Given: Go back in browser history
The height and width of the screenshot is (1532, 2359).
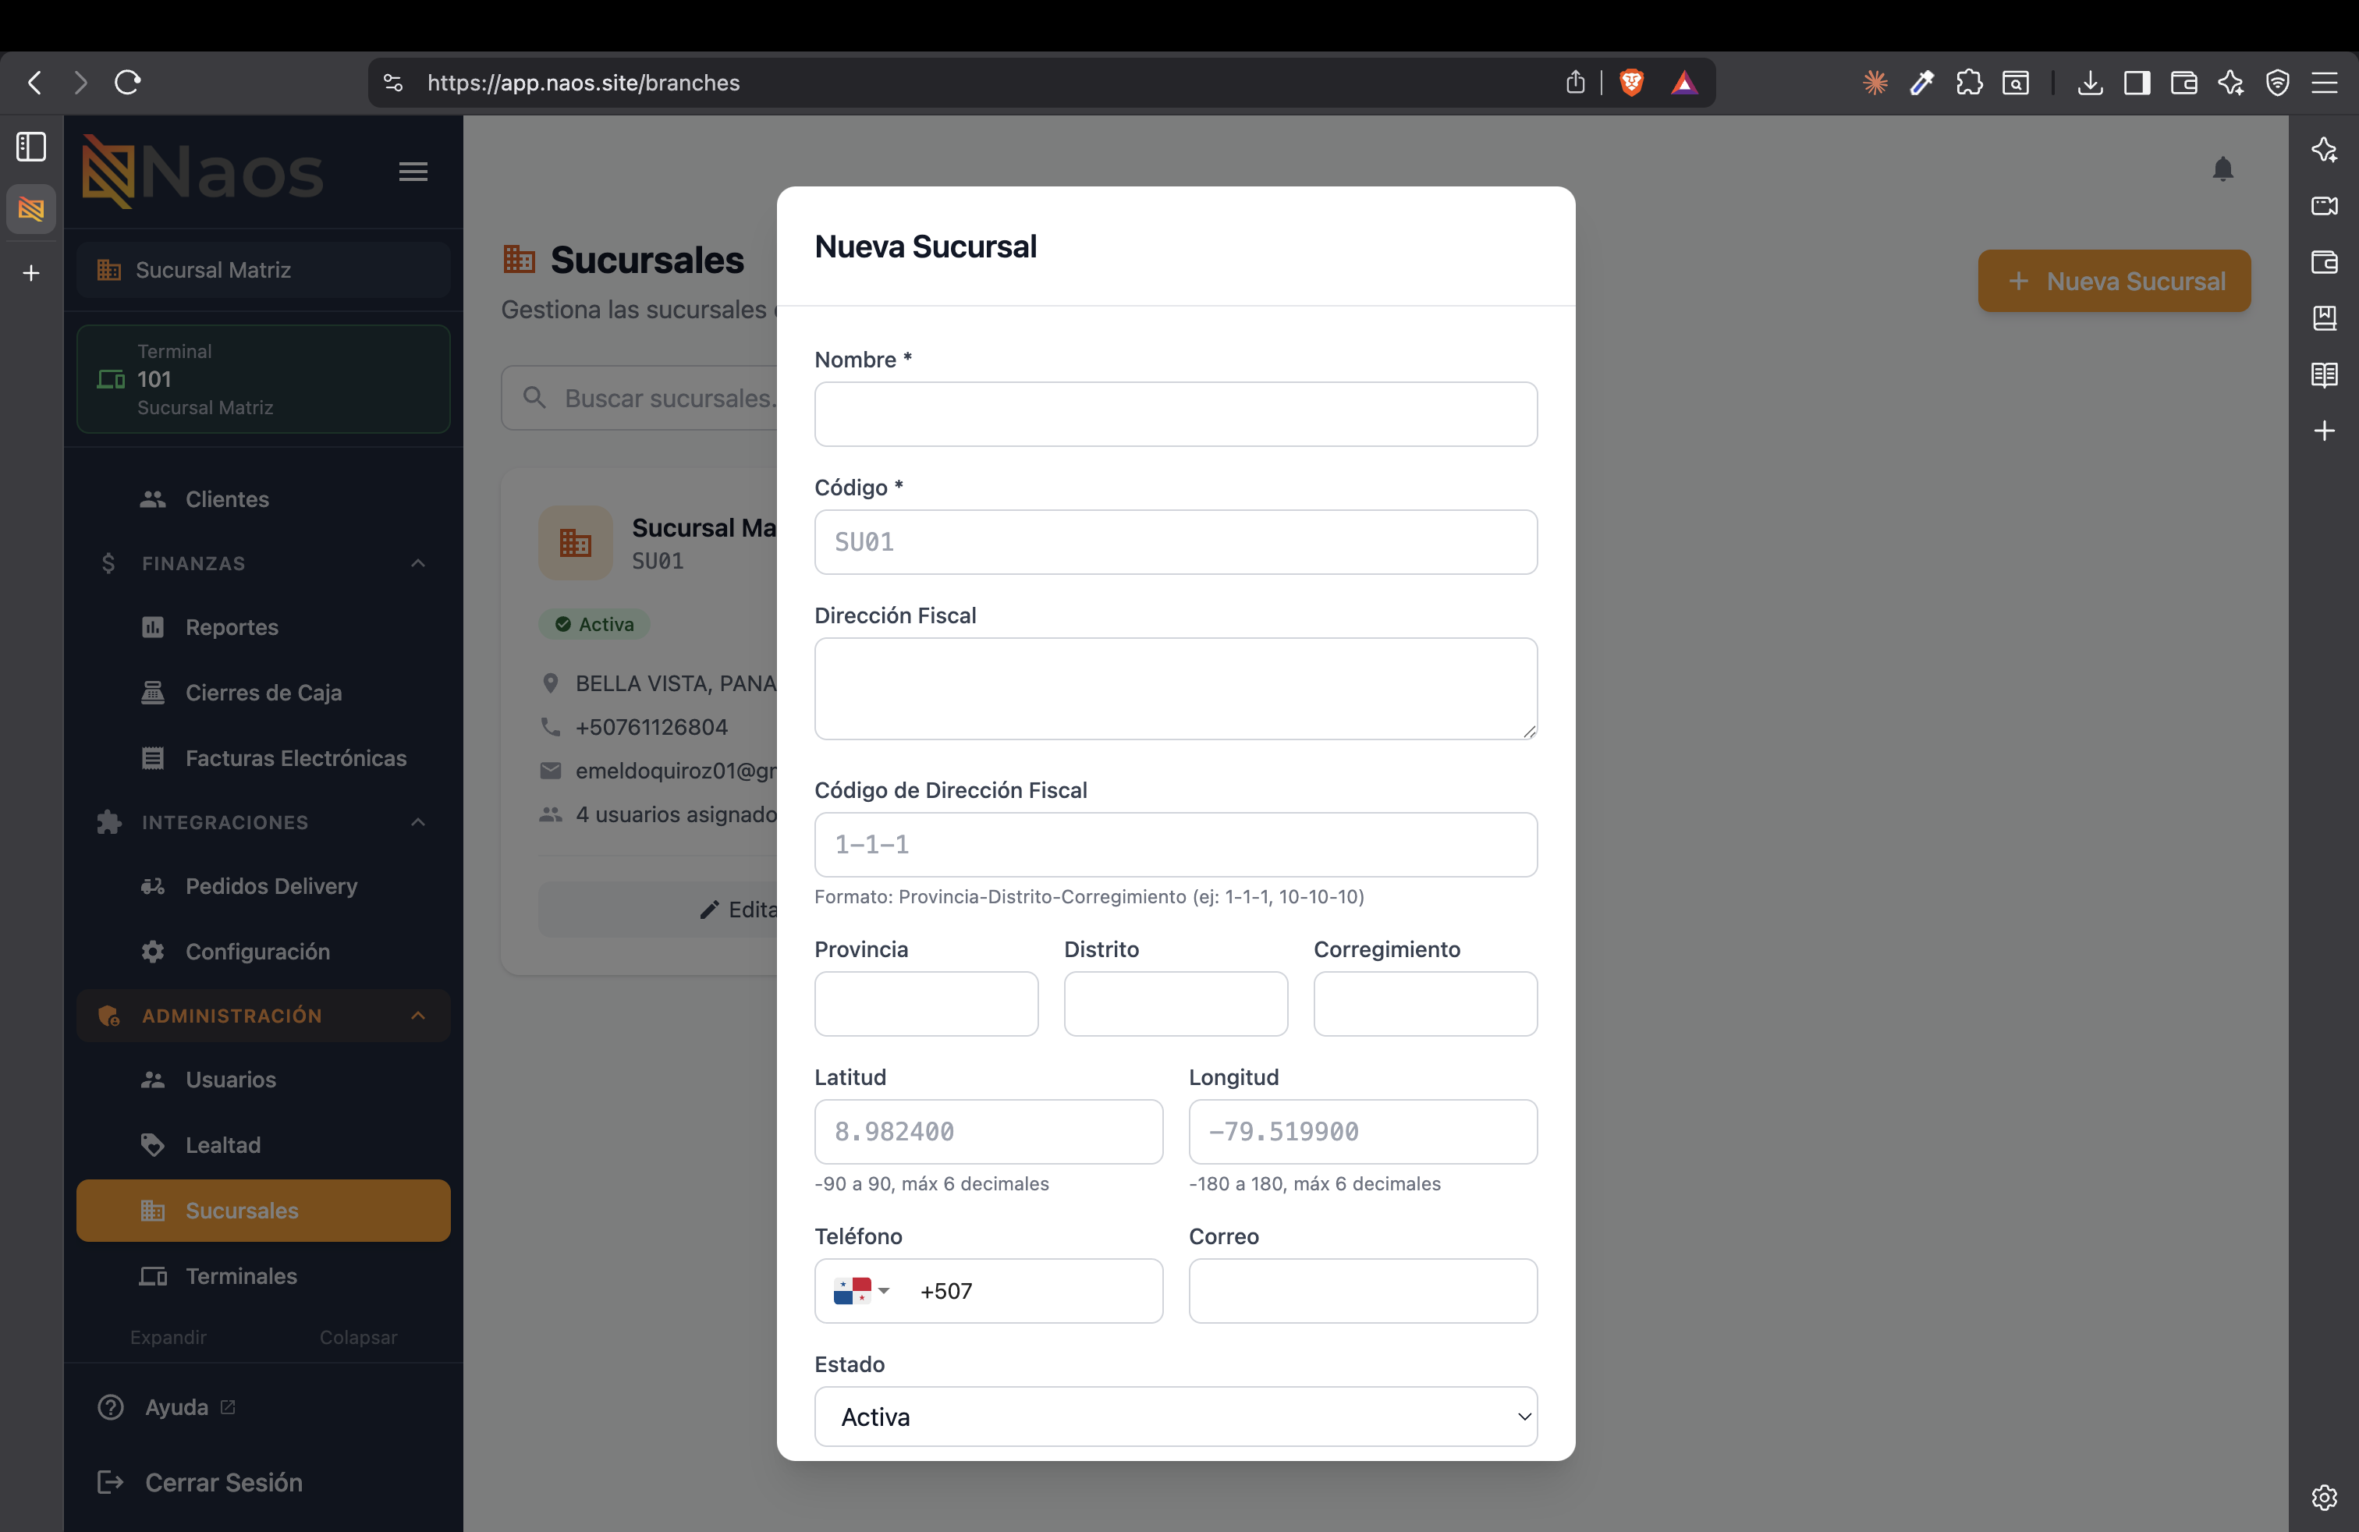Looking at the screenshot, I should 36,82.
